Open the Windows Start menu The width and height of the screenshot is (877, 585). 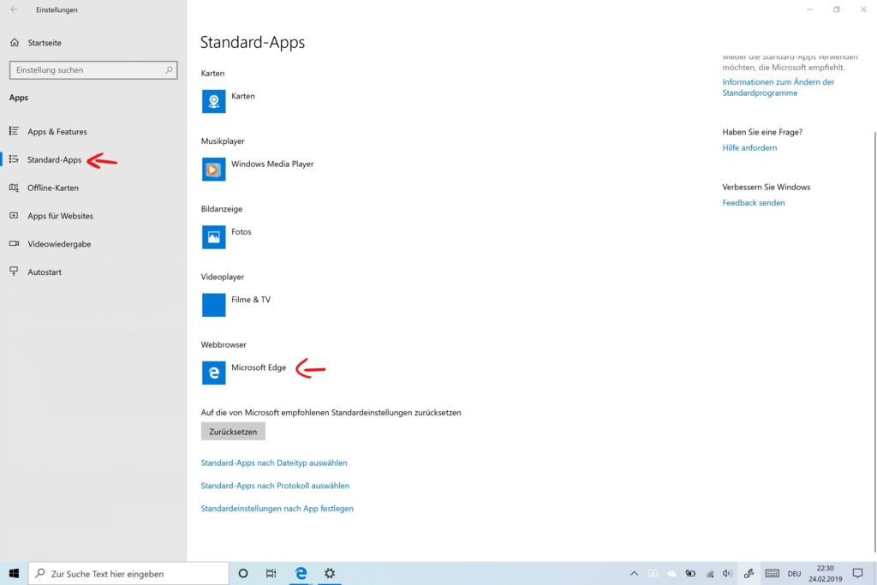[x=14, y=573]
